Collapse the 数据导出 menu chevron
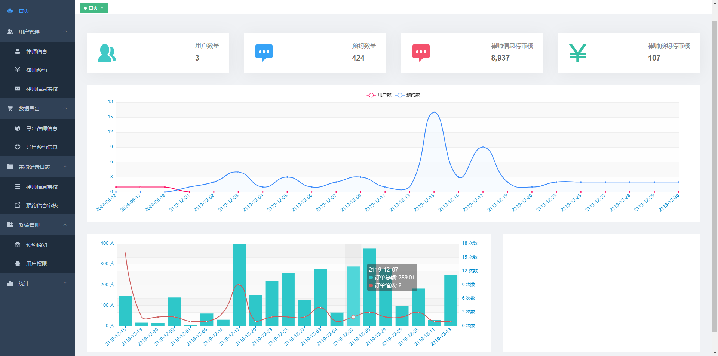Image resolution: width=718 pixels, height=356 pixels. [x=65, y=108]
